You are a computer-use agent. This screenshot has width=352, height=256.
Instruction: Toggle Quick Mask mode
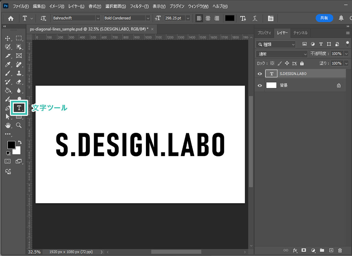pyautogui.click(x=8, y=161)
